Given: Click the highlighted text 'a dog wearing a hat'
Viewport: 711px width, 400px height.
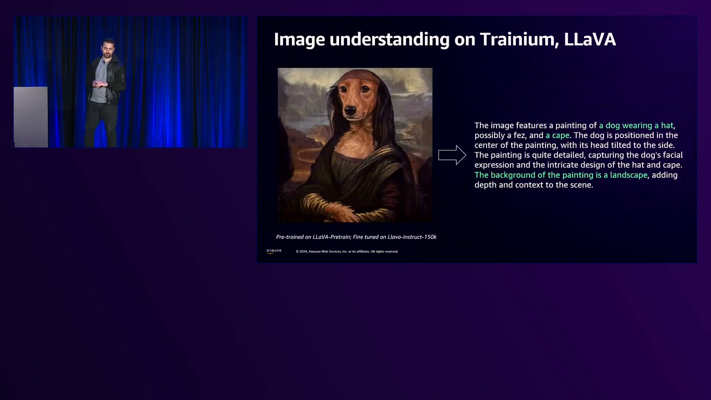Looking at the screenshot, I should 636,126.
